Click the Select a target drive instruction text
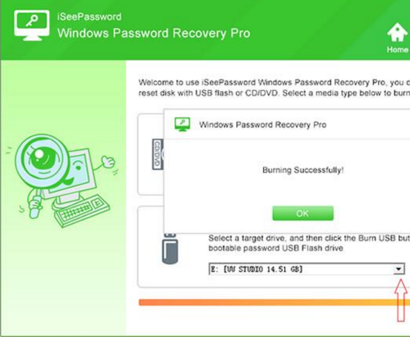 pos(309,243)
